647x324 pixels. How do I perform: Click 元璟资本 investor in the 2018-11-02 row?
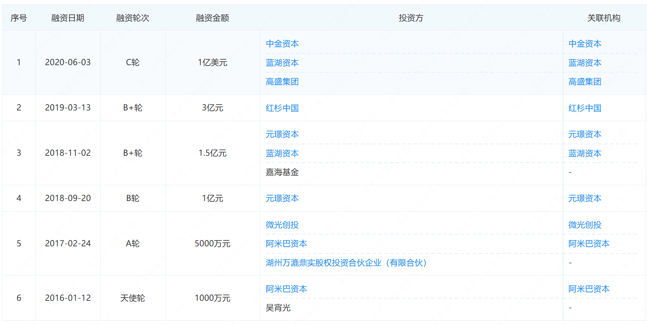click(282, 134)
